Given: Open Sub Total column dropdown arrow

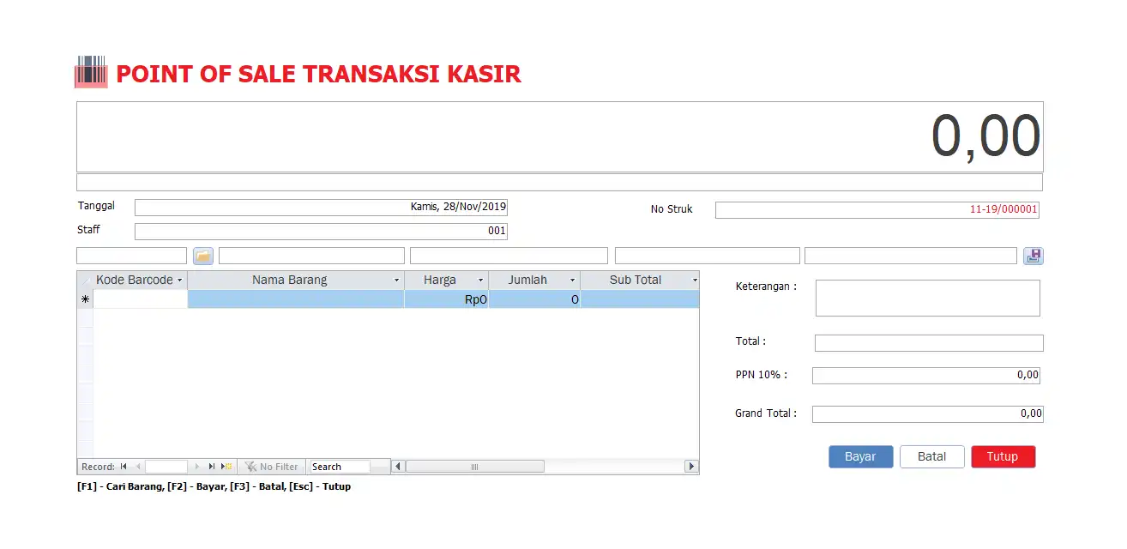Looking at the screenshot, I should [694, 281].
